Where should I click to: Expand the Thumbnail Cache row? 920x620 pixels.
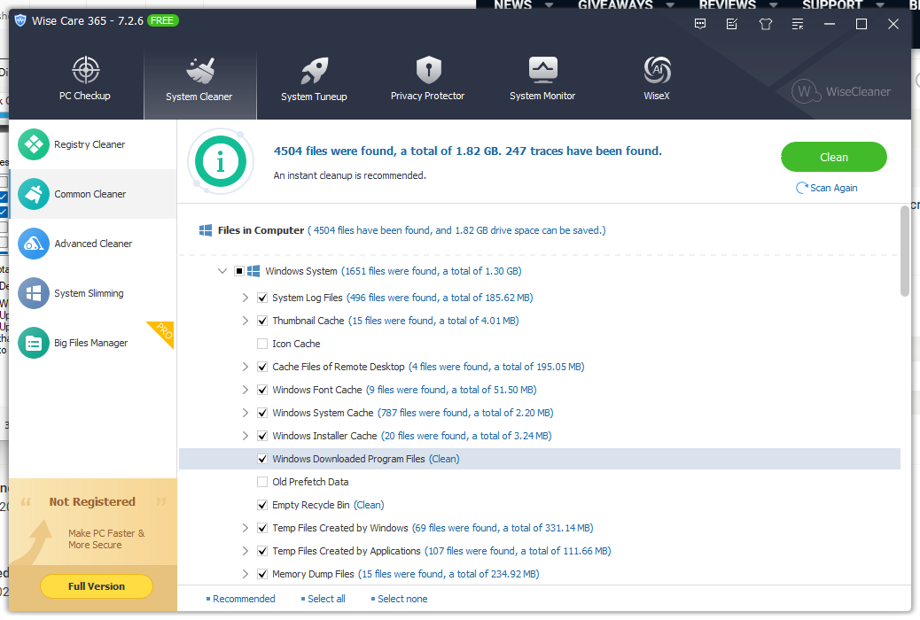[246, 321]
